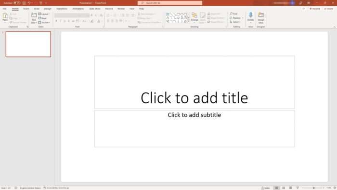Switch to the Review tab
Screen dimensions: 337x190
(x=121, y=9)
